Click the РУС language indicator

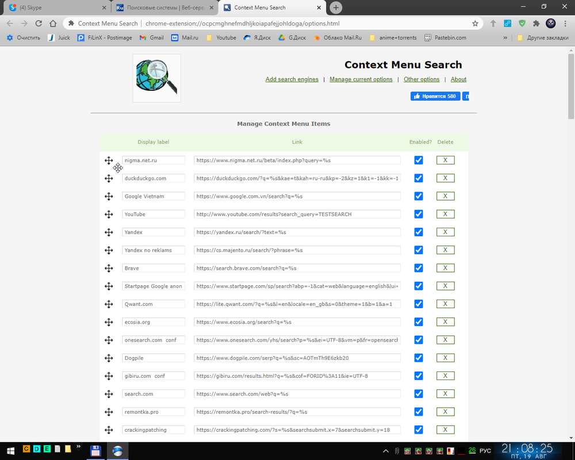(485, 451)
